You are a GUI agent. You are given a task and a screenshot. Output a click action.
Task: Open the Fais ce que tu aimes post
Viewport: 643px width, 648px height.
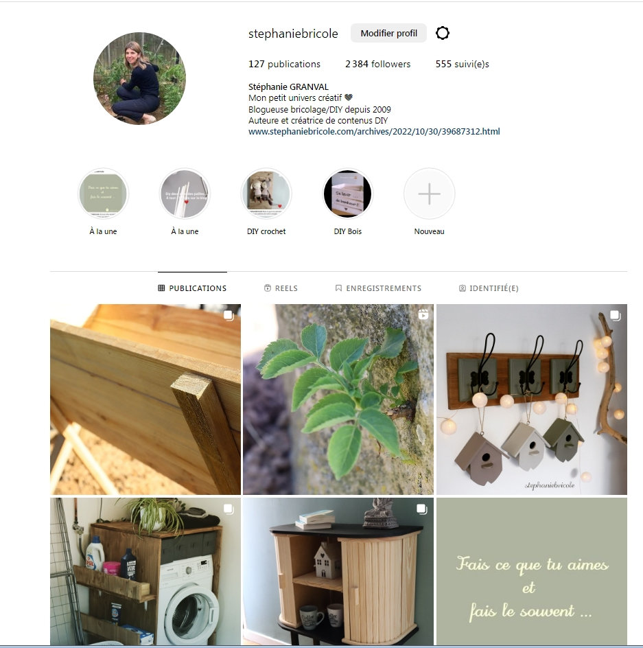pos(531,571)
